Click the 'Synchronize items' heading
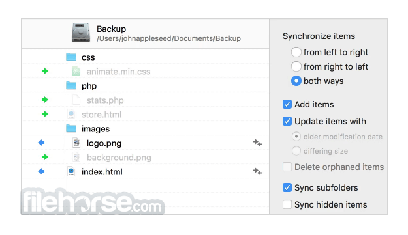 coord(319,36)
